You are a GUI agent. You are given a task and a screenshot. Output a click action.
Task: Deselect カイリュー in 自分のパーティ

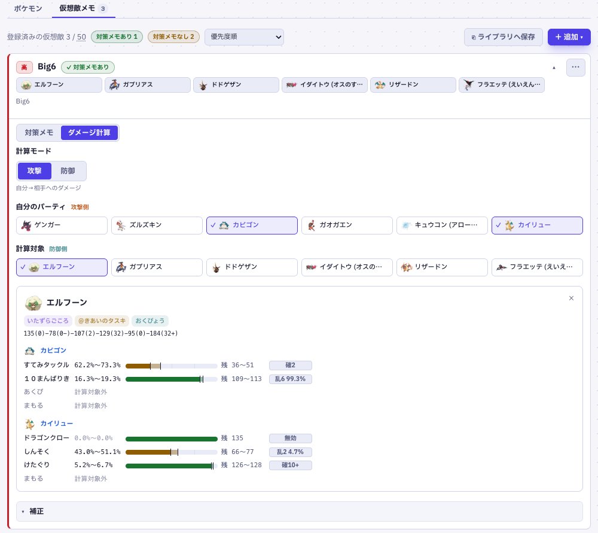click(537, 226)
